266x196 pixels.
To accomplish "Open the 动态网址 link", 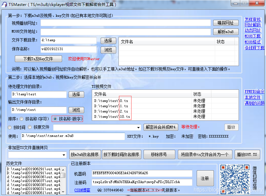I will tap(252, 30).
